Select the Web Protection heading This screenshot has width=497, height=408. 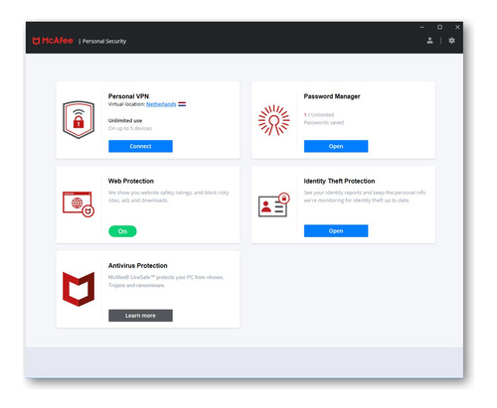point(131,181)
